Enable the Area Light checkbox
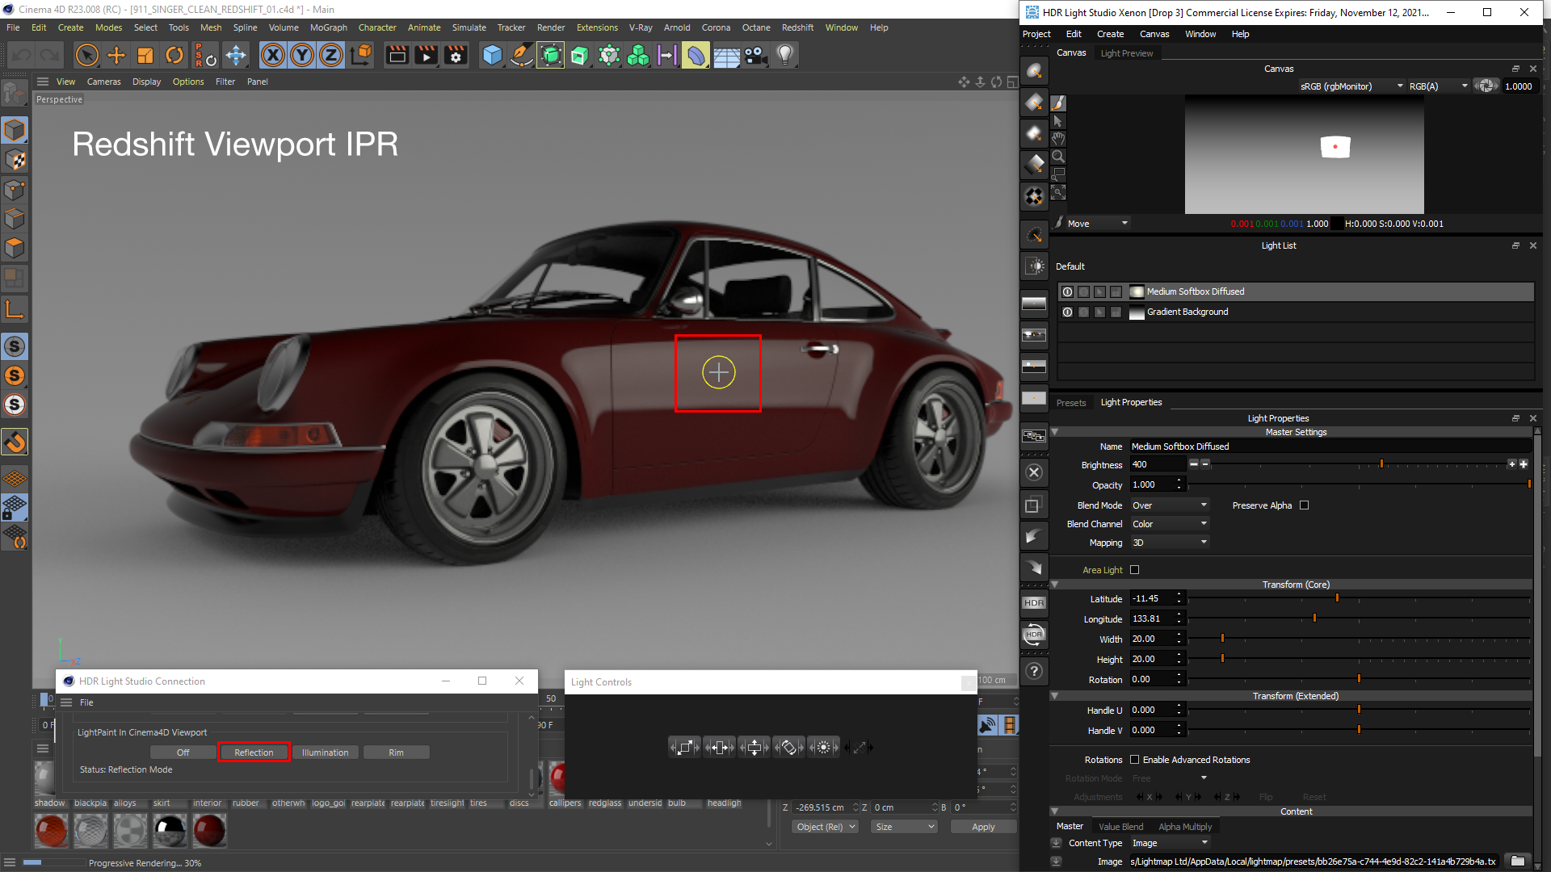The image size is (1551, 872). (1134, 570)
